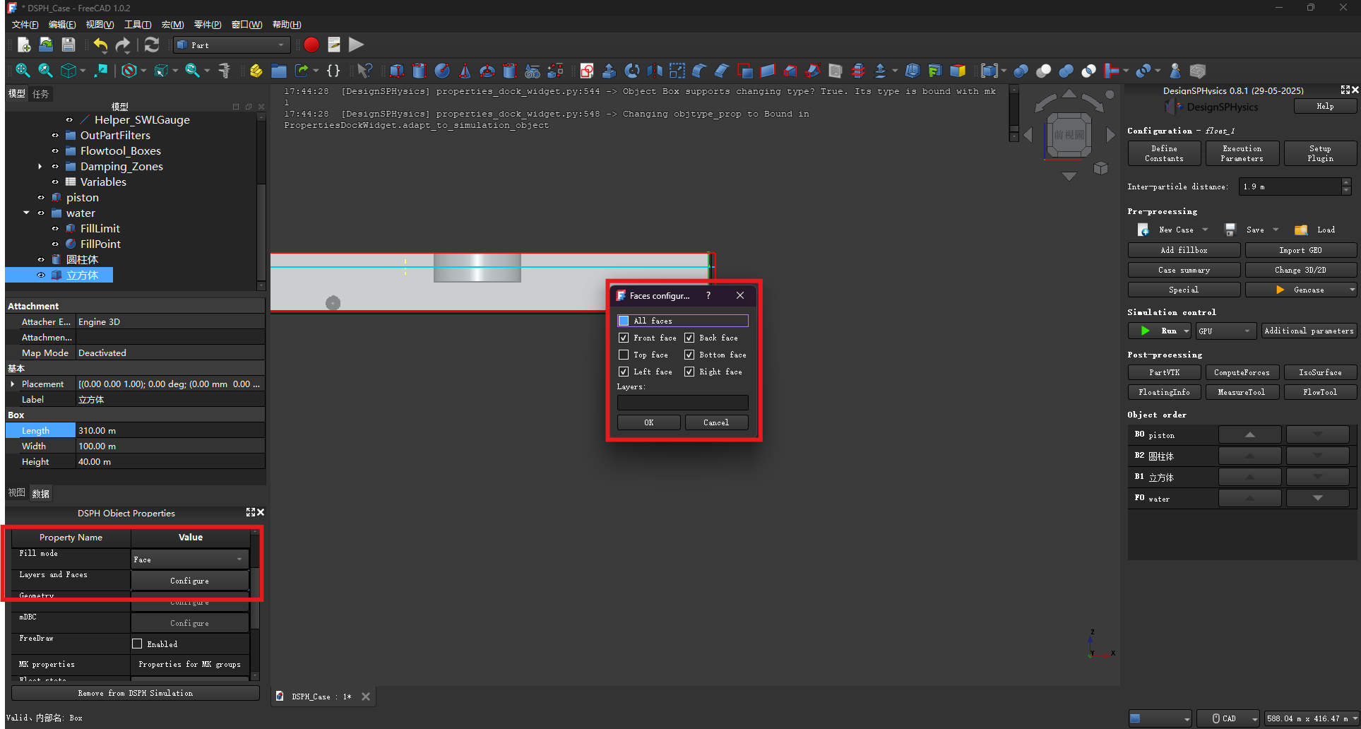Click the torus primitive icon
The width and height of the screenshot is (1361, 729).
tap(487, 71)
